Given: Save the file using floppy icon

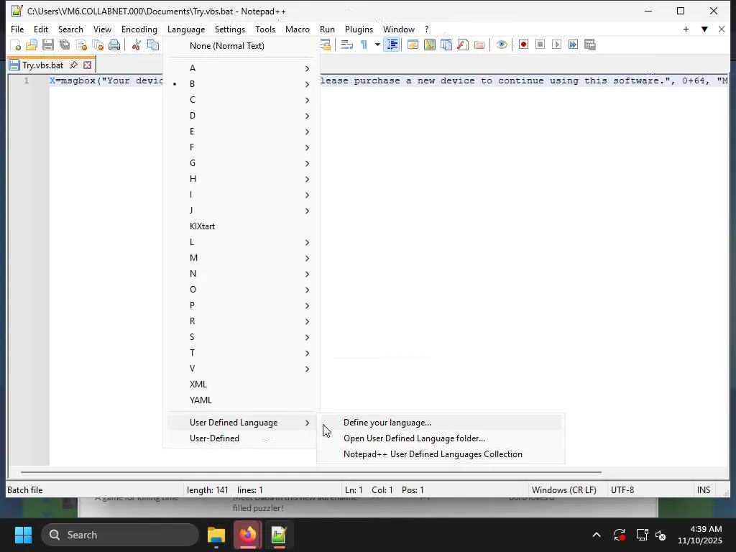Looking at the screenshot, I should coord(48,45).
